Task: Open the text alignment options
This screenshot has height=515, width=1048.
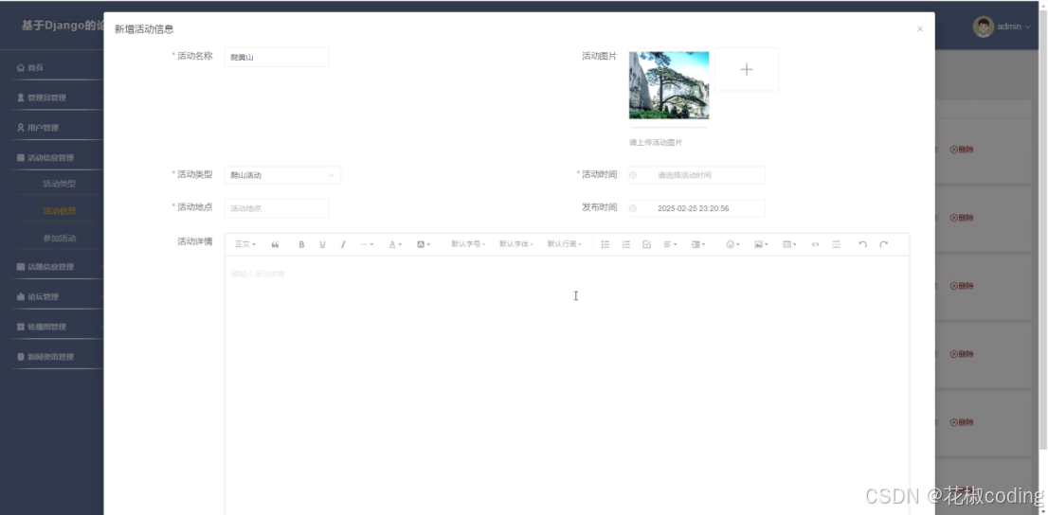Action: point(670,244)
